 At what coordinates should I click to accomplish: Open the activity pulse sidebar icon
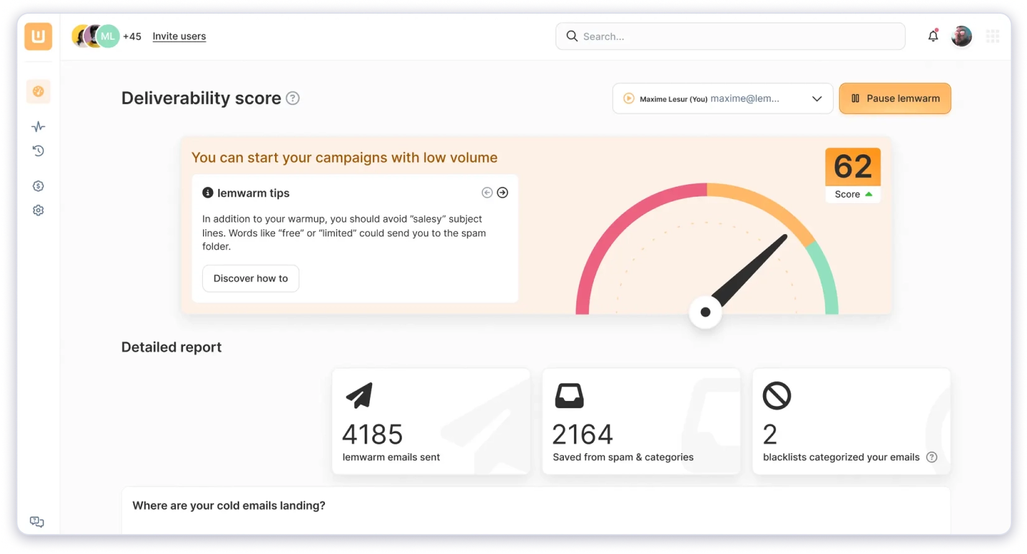pos(38,127)
